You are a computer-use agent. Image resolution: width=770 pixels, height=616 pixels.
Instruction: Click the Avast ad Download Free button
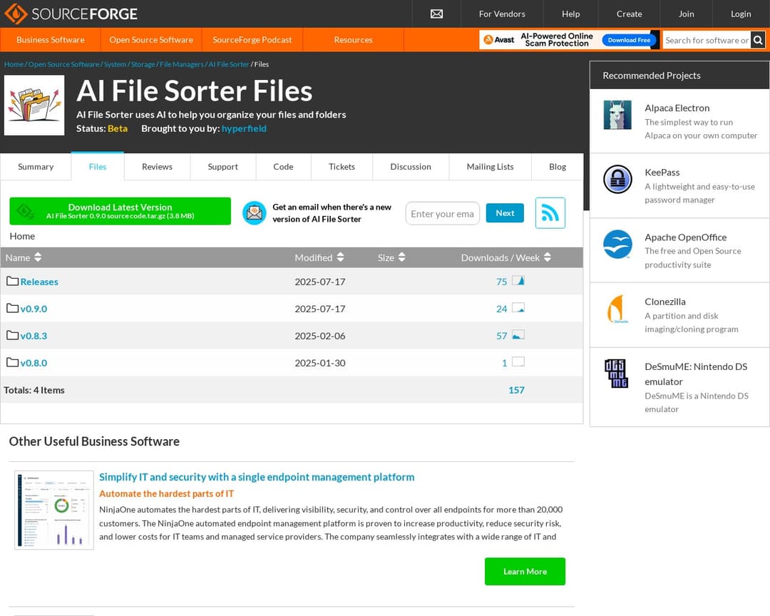click(629, 40)
